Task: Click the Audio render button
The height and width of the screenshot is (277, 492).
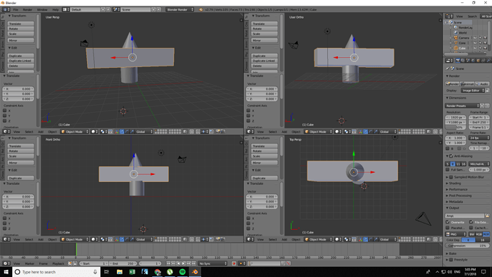Action: coord(482,84)
